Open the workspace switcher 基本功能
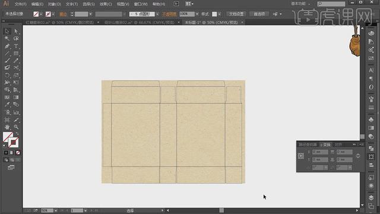 point(300,4)
